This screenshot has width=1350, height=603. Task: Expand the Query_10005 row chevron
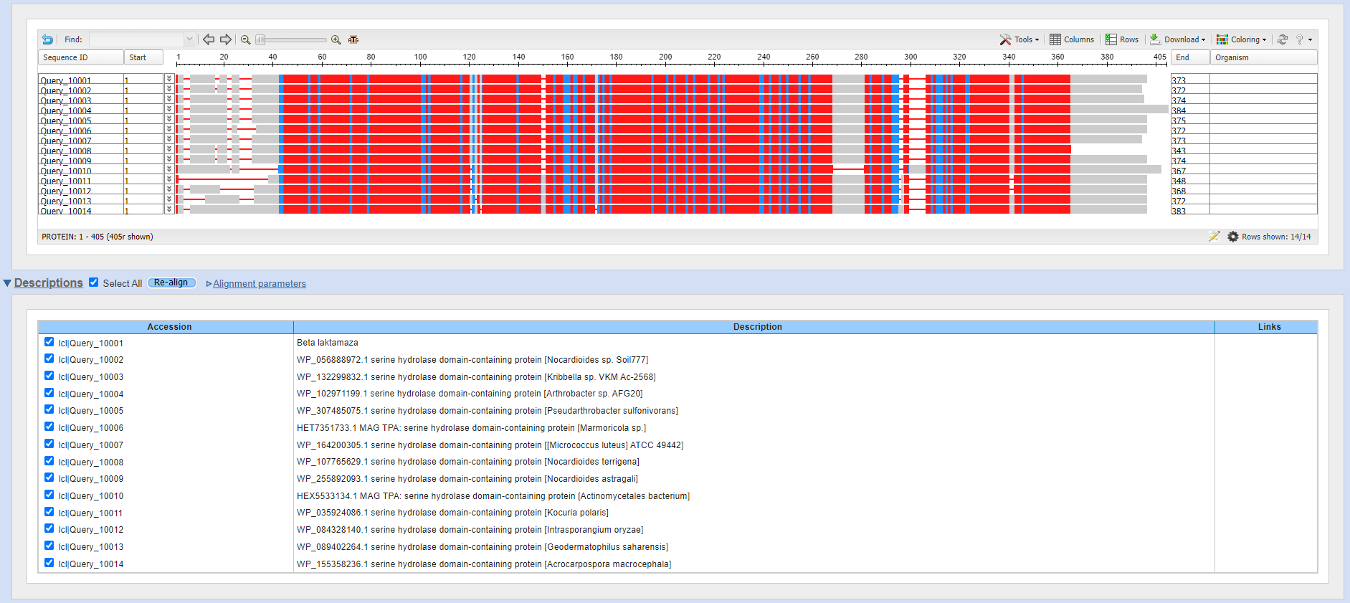pyautogui.click(x=169, y=119)
